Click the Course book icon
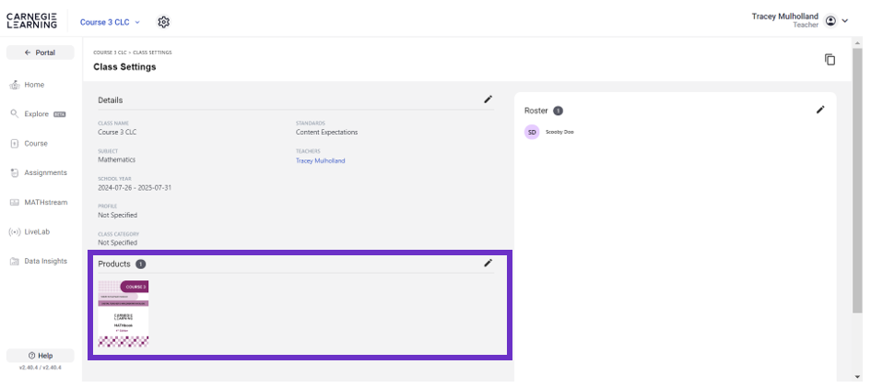Viewport: 871px width, 388px height. point(15,143)
